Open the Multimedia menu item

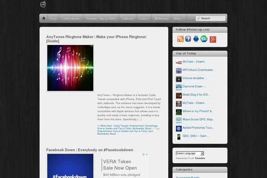[161, 18]
